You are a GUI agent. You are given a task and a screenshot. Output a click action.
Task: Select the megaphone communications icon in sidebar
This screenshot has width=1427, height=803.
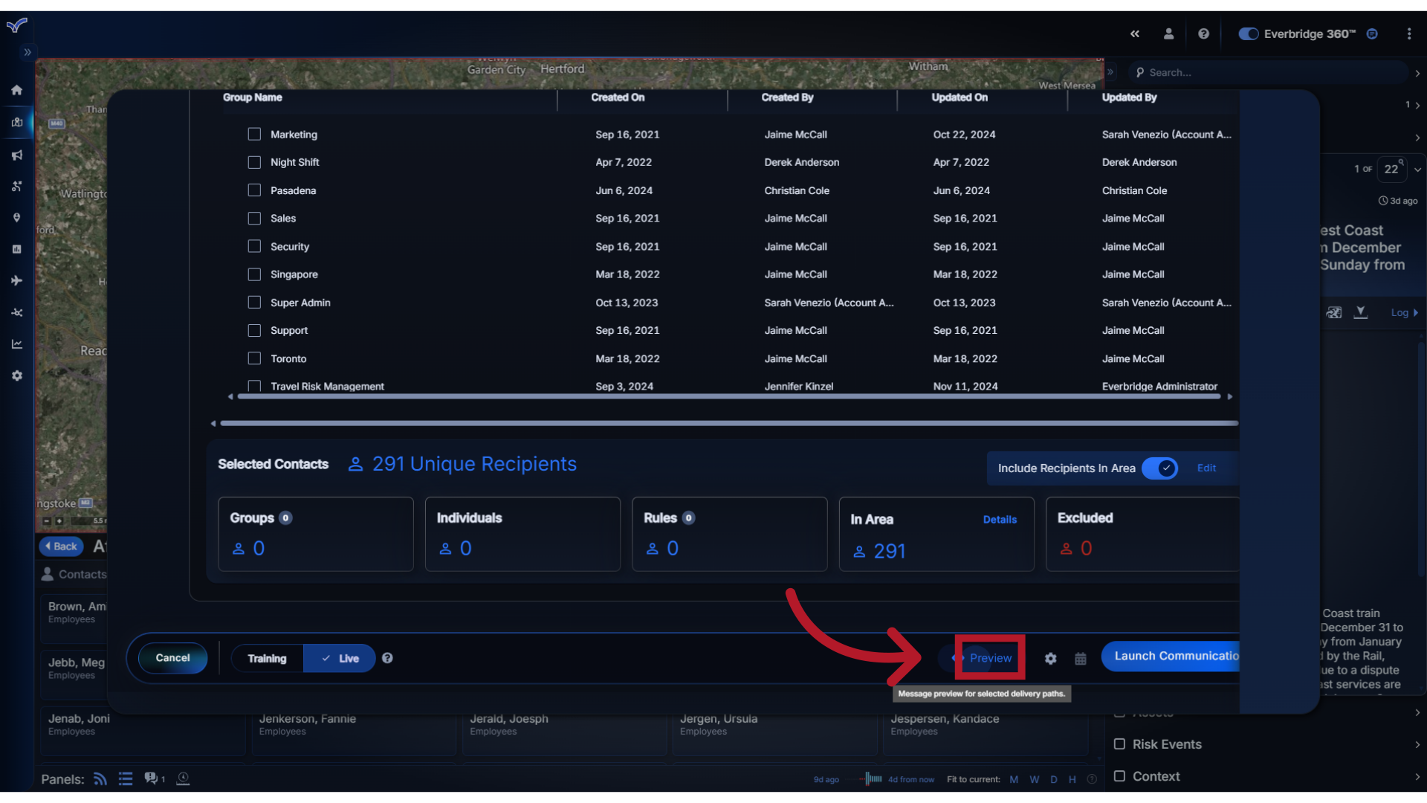[16, 155]
